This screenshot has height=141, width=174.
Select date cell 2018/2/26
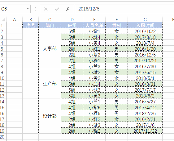(145, 113)
